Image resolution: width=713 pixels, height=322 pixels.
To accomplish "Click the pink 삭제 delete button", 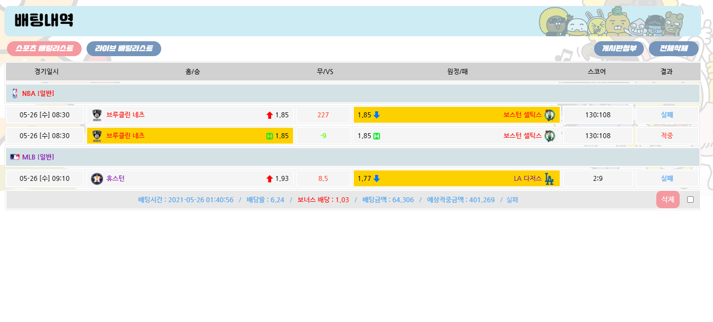I will pos(668,200).
